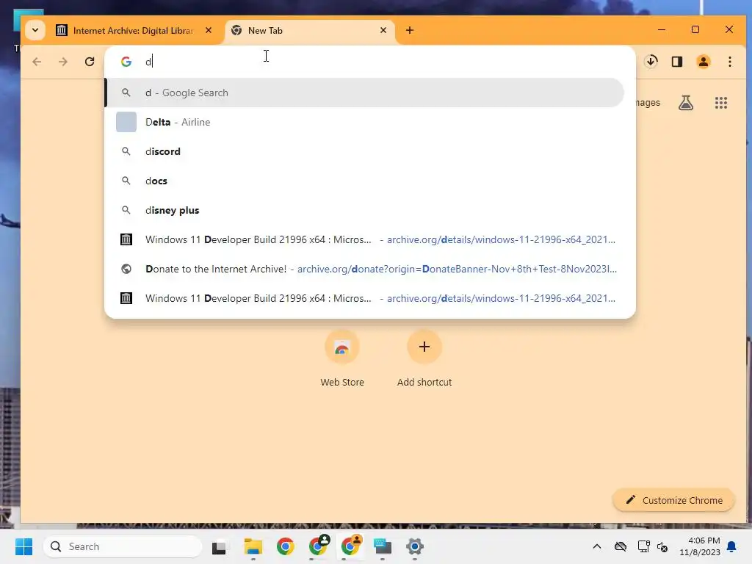Open the Chrome downloads icon
This screenshot has width=752, height=564.
pyautogui.click(x=651, y=62)
